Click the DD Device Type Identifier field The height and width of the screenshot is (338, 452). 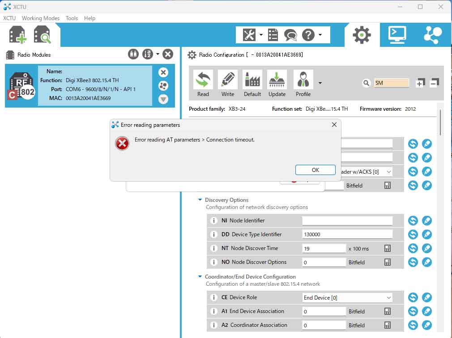click(347, 234)
